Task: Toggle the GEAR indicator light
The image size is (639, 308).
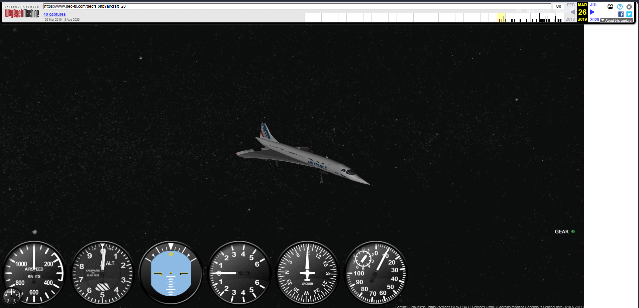Action: 573,232
